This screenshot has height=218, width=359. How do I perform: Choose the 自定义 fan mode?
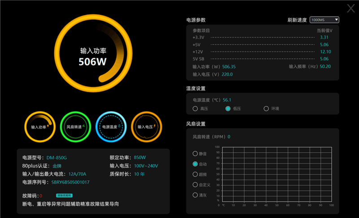(195, 185)
